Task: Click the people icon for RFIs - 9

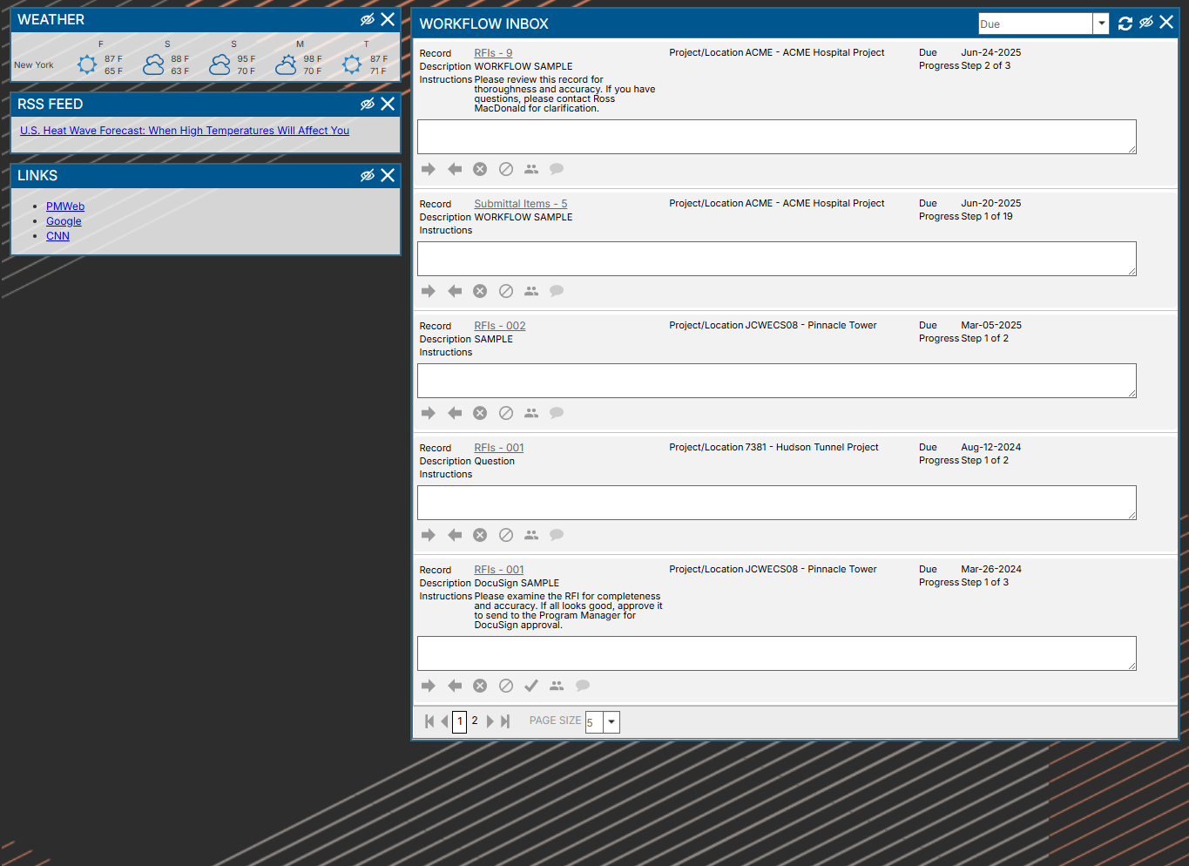Action: coord(531,169)
